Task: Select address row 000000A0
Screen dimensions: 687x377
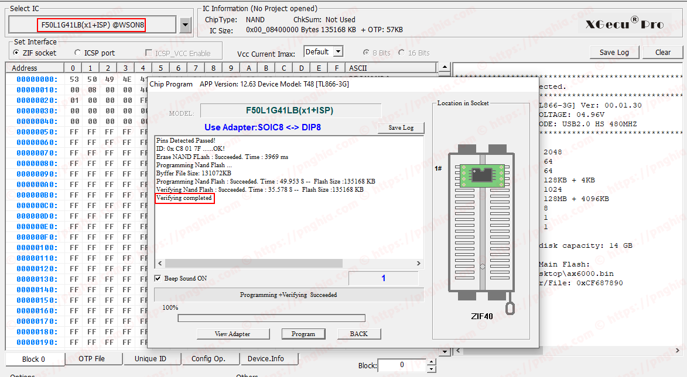Action: tap(37, 184)
